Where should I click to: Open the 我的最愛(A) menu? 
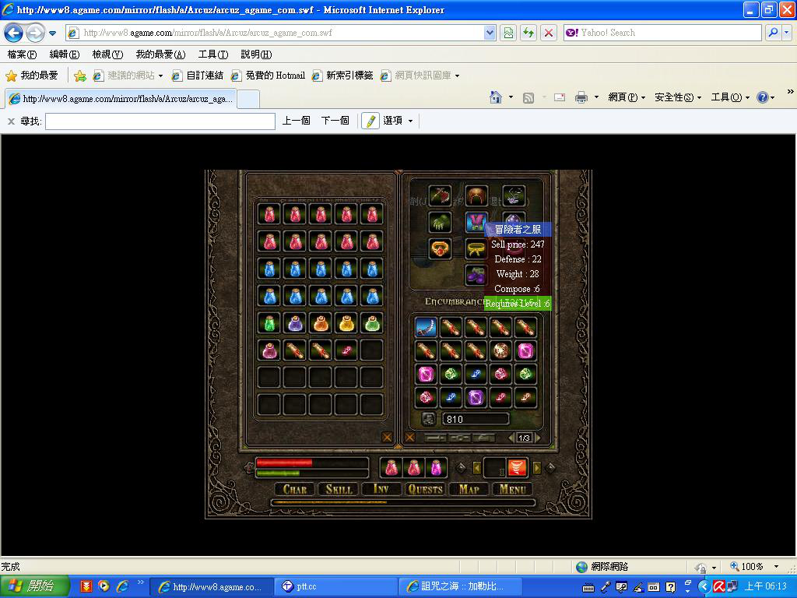pyautogui.click(x=160, y=55)
